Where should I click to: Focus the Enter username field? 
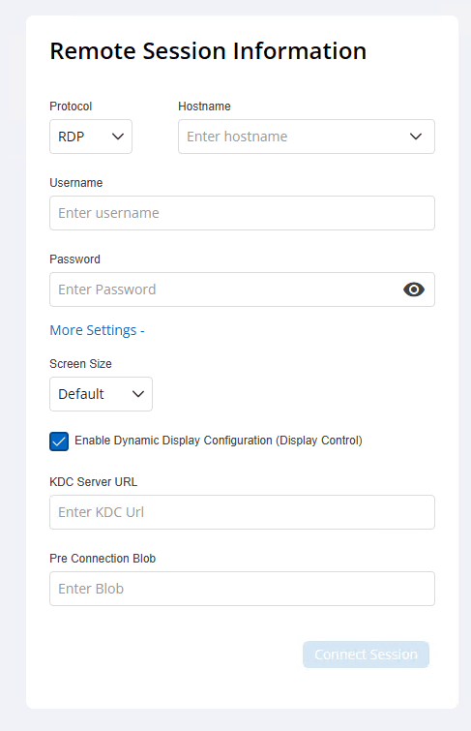(242, 213)
